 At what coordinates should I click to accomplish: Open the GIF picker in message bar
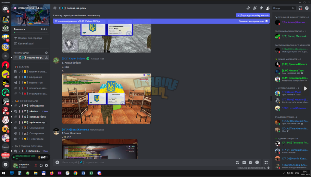click(x=244, y=162)
